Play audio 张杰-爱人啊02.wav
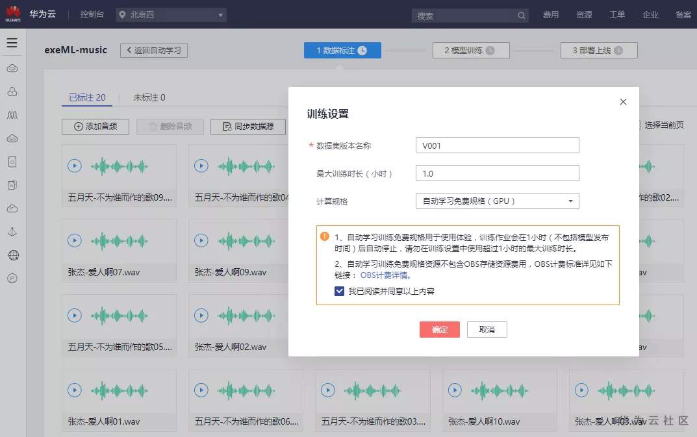This screenshot has height=437, width=697. 201,316
